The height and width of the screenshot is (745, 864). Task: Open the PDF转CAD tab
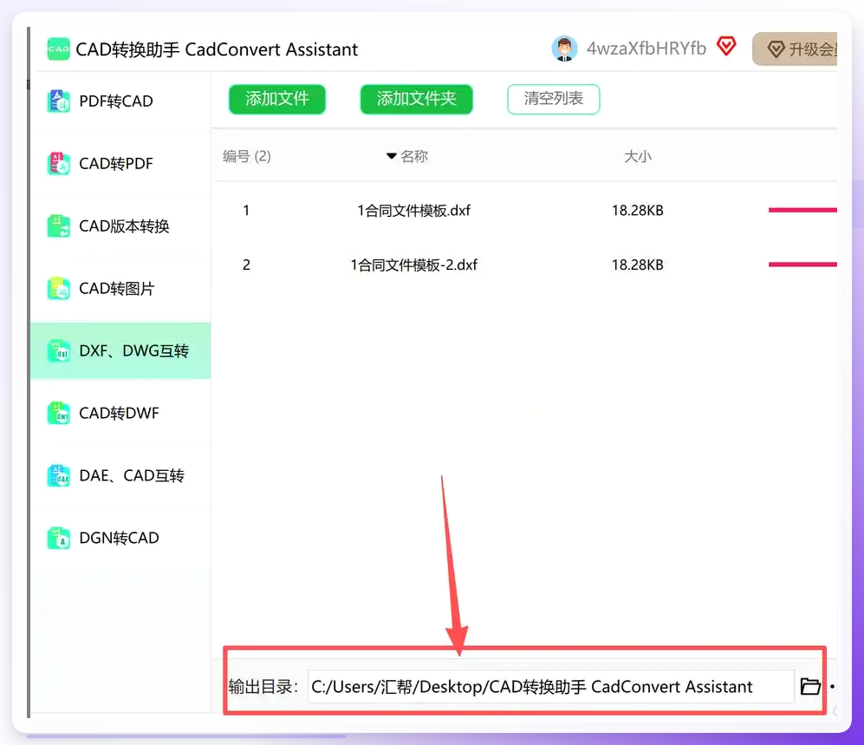click(x=120, y=101)
